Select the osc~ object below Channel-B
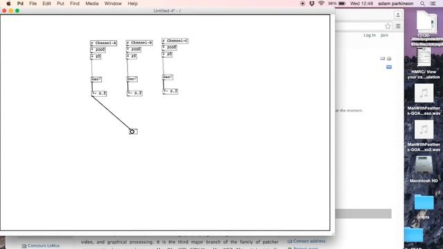This screenshot has width=443, height=249. click(132, 80)
